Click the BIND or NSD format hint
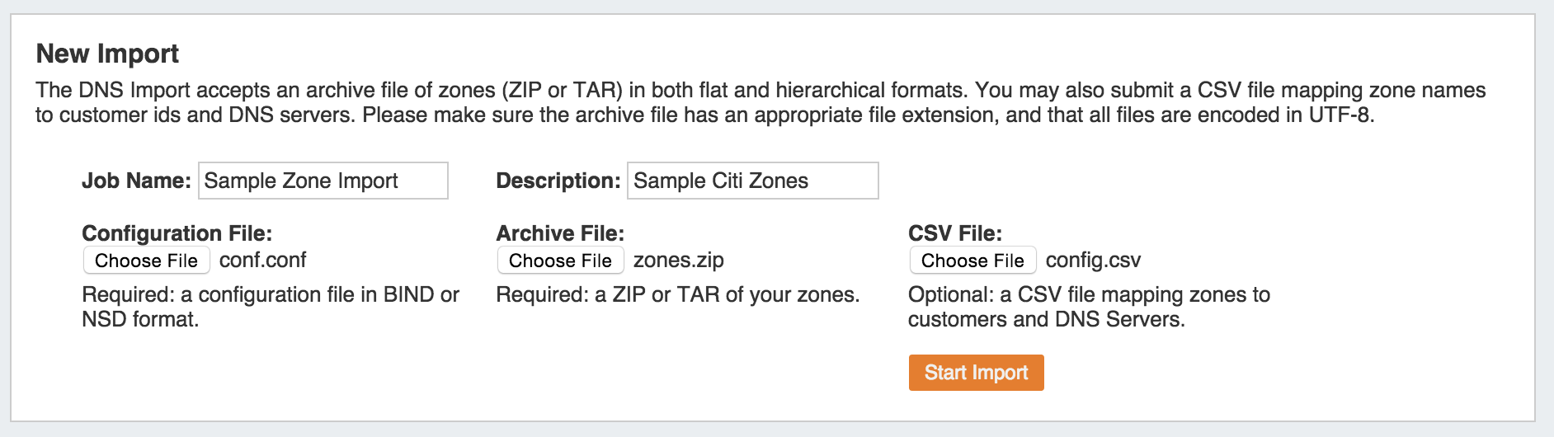Viewport: 1554px width, 437px height. 270,307
